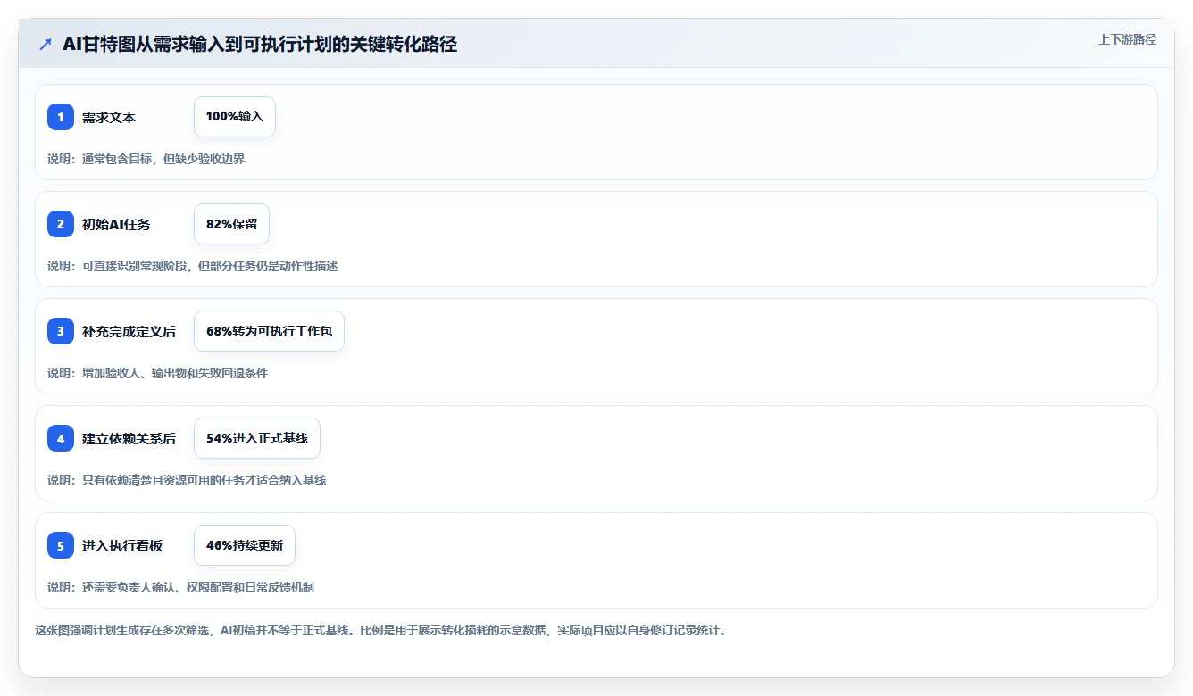Image resolution: width=1193 pixels, height=696 pixels.
Task: Click description about 负责人确认、权限配置
Action: pos(181,587)
